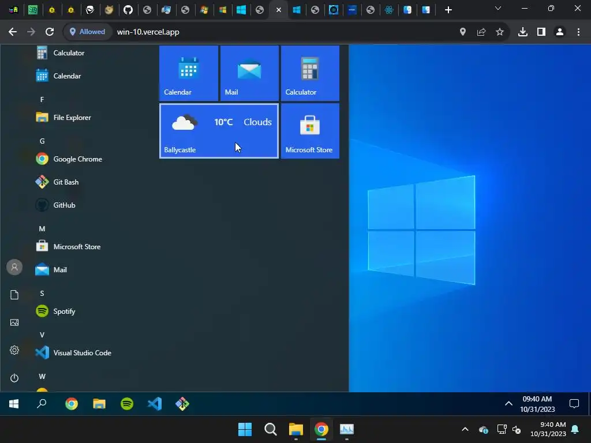591x443 pixels.
Task: Open the muted volume icon in the Windows 11 tray
Action: pos(517,429)
